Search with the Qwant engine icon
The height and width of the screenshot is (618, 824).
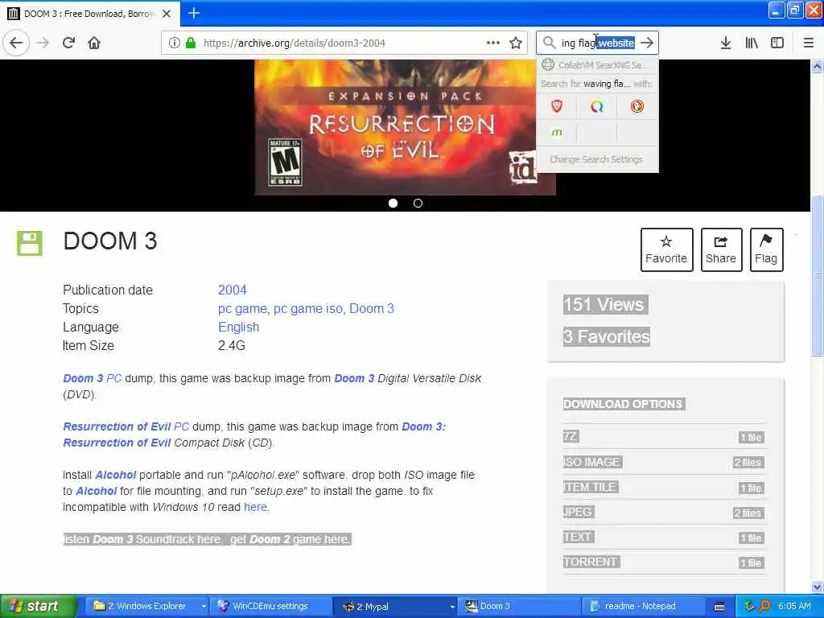tap(596, 107)
